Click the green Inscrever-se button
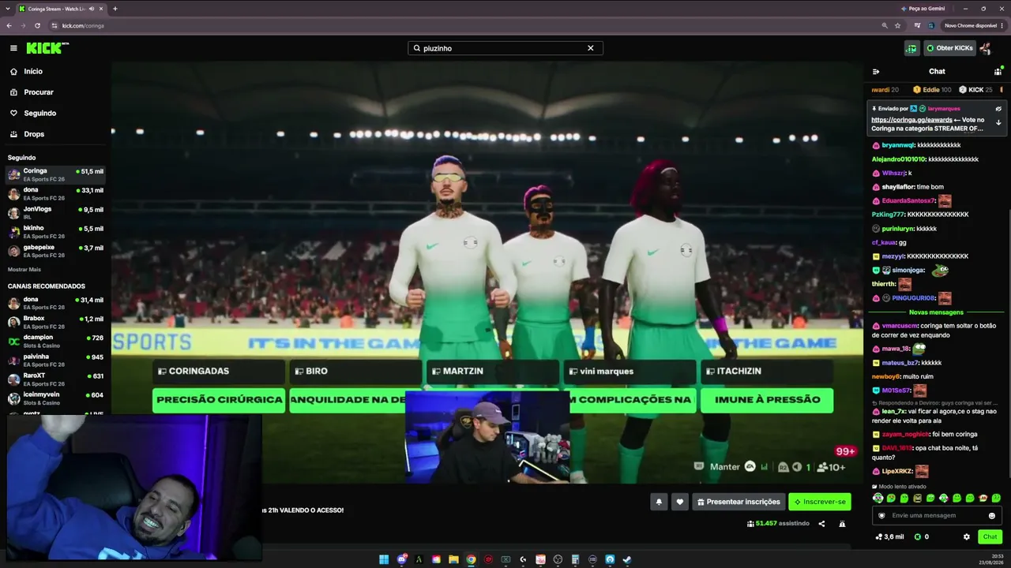Viewport: 1011px width, 568px height. (820, 502)
